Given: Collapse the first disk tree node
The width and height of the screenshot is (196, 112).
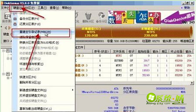Looking at the screenshot, I should pos(3,51).
